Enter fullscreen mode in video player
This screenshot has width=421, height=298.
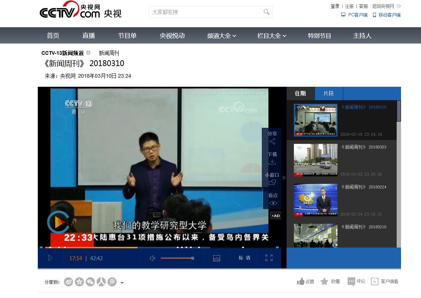(269, 258)
